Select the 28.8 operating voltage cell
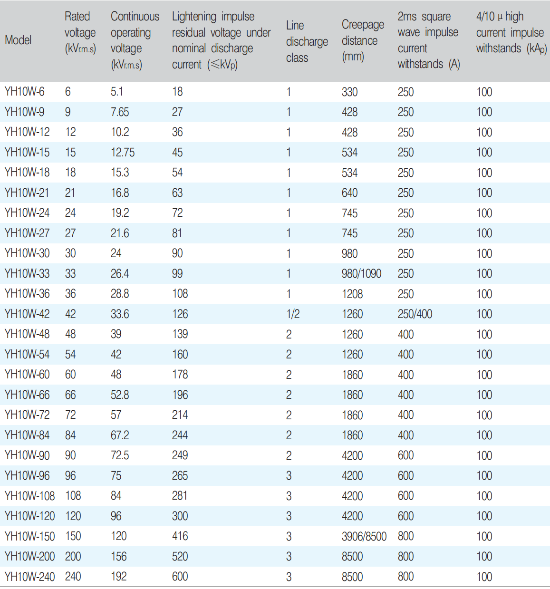 [x=120, y=294]
